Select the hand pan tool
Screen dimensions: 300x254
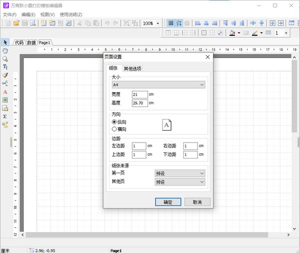(5, 50)
